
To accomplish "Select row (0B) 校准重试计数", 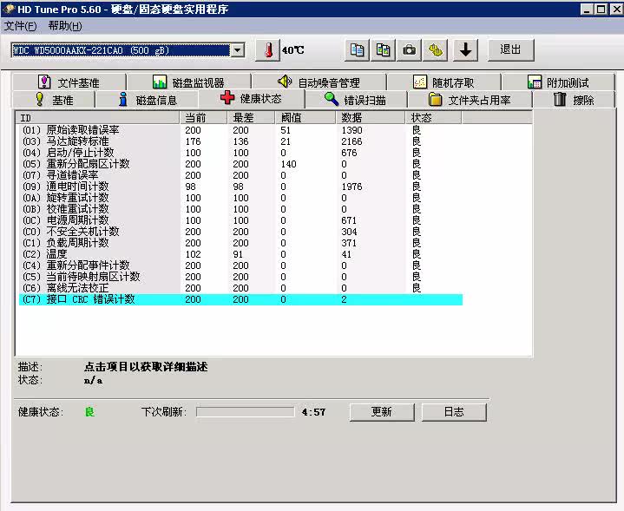I will click(x=240, y=209).
